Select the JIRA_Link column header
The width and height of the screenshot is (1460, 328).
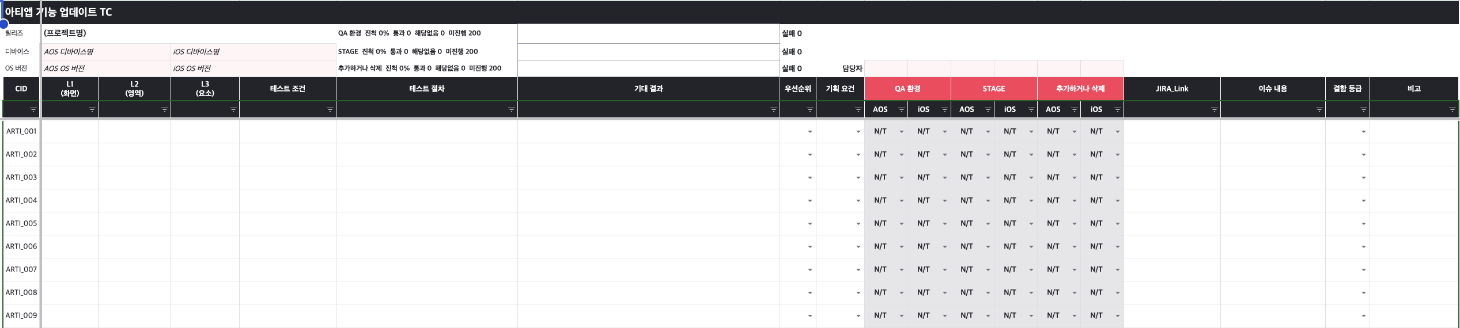pos(1172,89)
